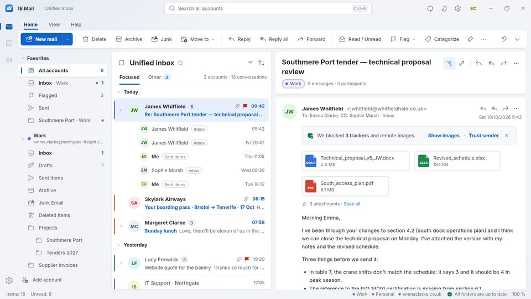Image resolution: width=531 pixels, height=299 pixels.
Task: Forward using the James Whitfield message header icon
Action: (x=505, y=109)
